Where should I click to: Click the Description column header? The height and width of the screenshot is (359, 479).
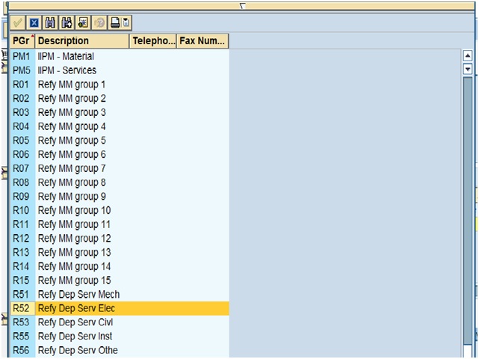82,41
